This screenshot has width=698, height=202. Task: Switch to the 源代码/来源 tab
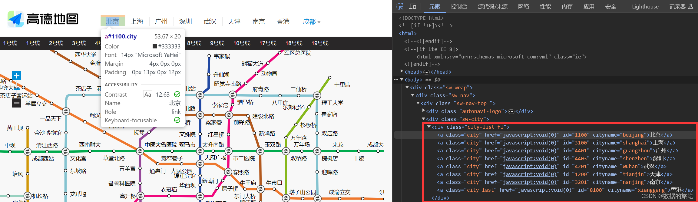(493, 7)
